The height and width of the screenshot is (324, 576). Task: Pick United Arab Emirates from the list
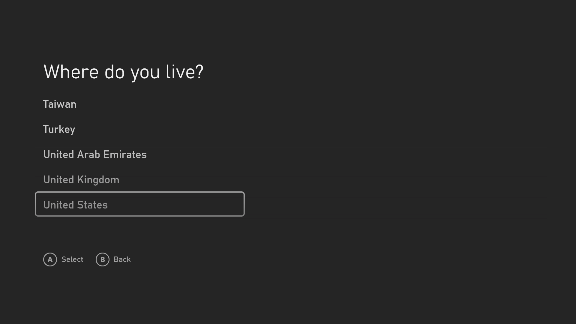(95, 154)
